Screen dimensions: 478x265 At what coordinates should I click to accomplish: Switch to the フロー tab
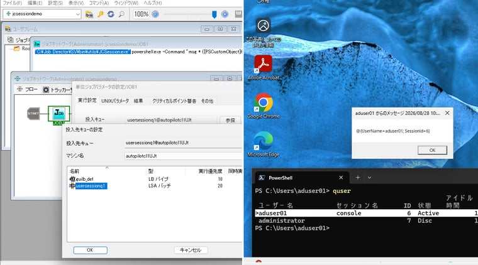27,89
